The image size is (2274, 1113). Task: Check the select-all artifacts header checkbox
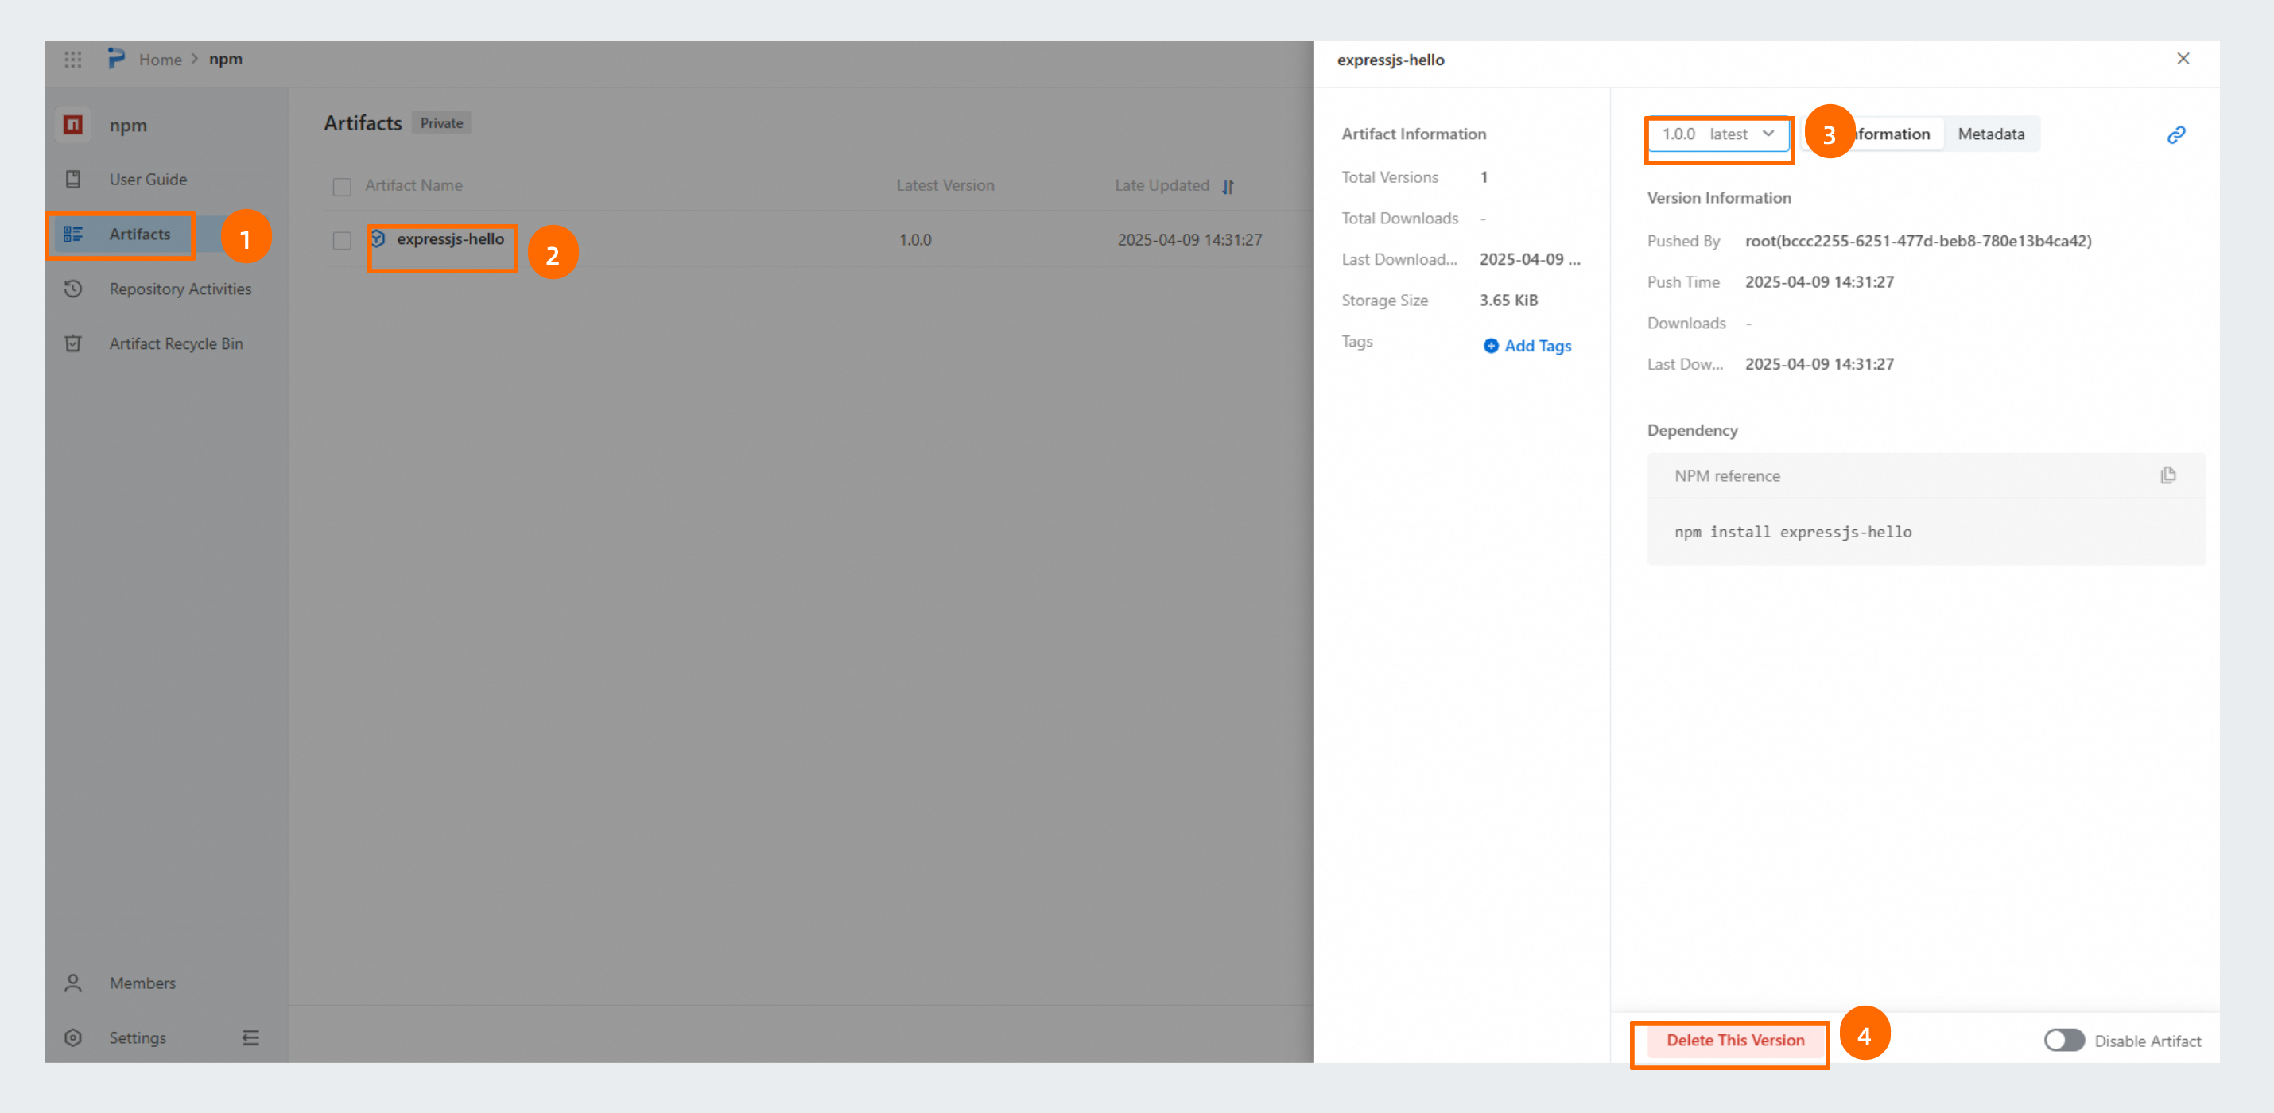[x=342, y=186]
